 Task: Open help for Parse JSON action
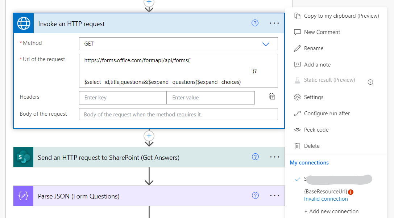255,196
